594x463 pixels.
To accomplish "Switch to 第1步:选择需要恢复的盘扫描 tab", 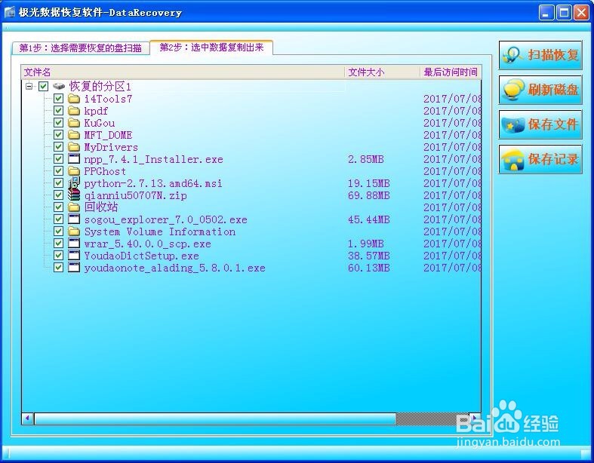I will coord(80,48).
